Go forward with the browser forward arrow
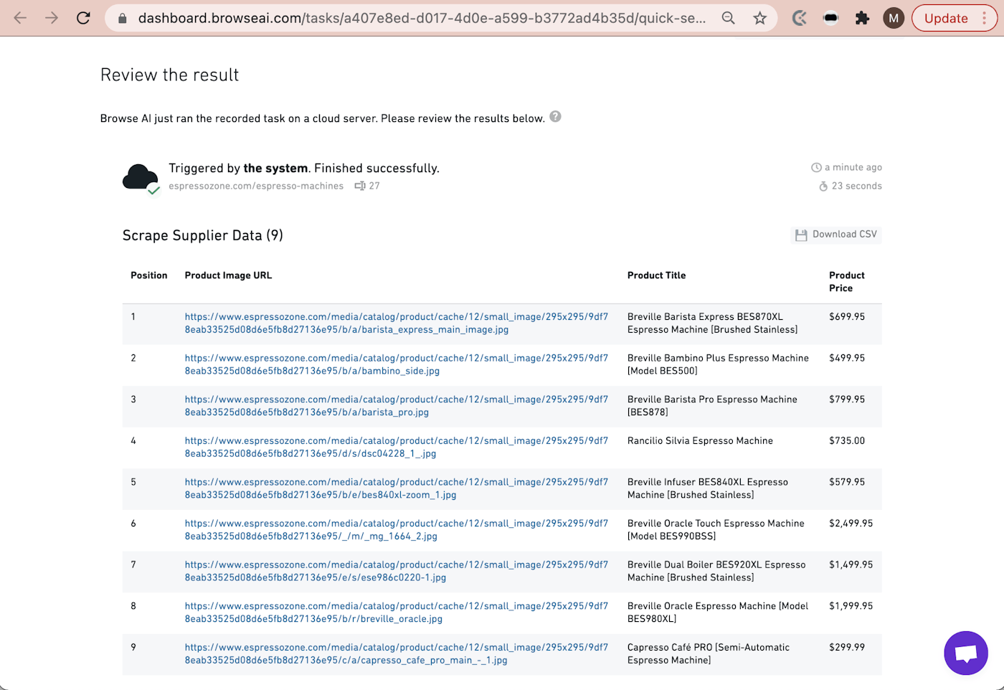The image size is (1004, 690). pos(52,18)
